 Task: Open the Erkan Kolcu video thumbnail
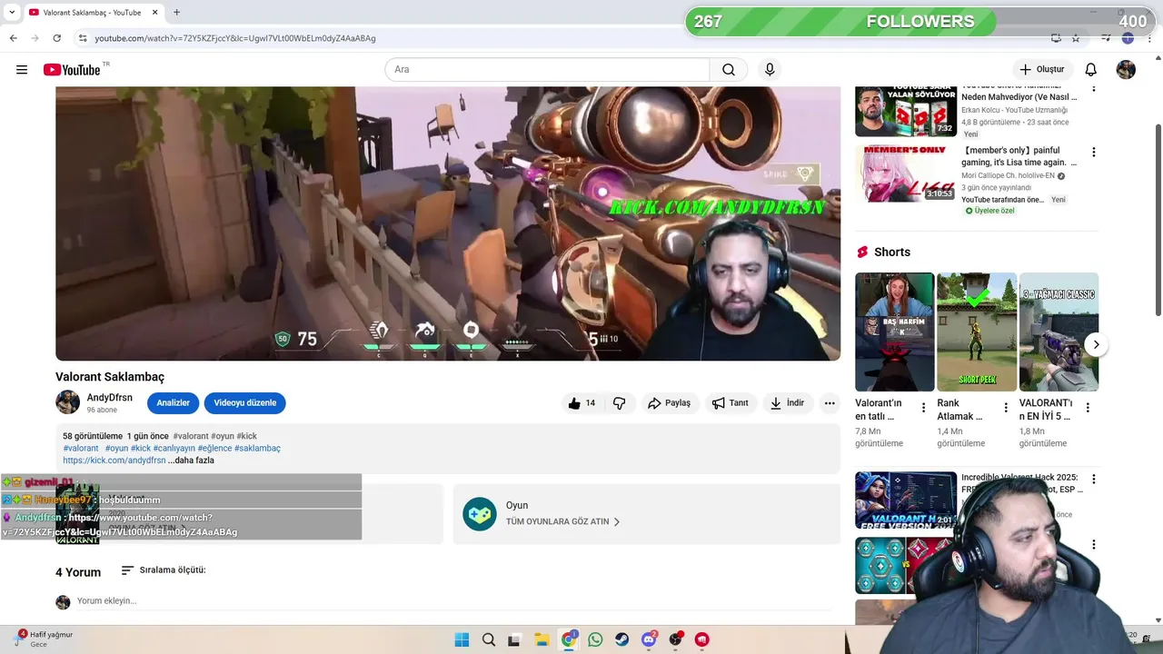click(x=906, y=110)
